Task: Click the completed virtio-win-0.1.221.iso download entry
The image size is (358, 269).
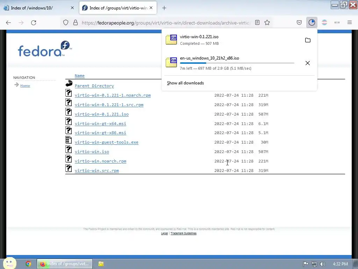Action: pyautogui.click(x=239, y=40)
